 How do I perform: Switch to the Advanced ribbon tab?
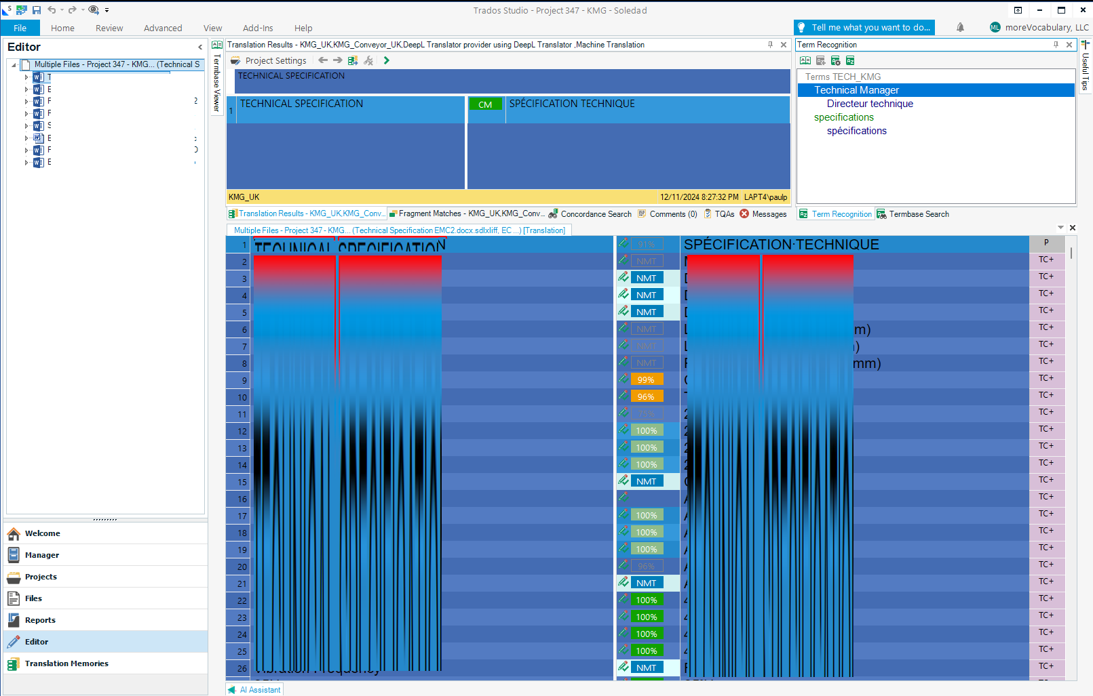[x=163, y=28]
